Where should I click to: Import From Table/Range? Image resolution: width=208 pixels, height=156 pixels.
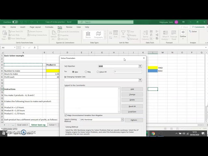click(17, 38)
